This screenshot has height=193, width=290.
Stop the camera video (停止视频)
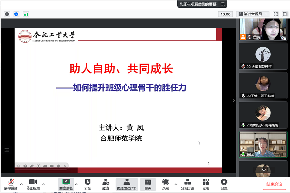pos(33,182)
